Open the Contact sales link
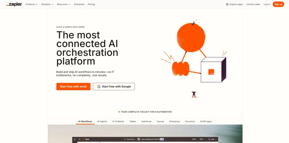This screenshot has height=143, width=289. click(x=253, y=4)
